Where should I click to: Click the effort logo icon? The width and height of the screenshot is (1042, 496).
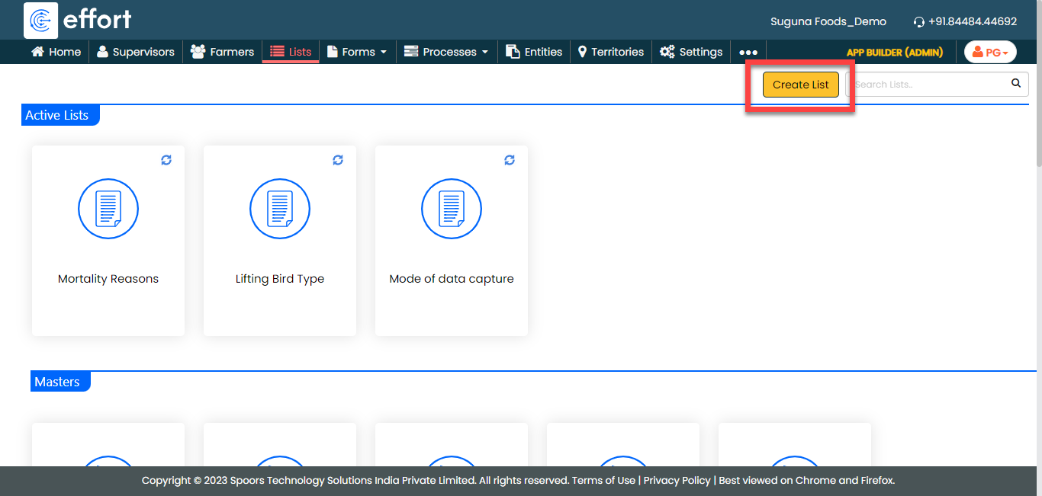[x=41, y=20]
